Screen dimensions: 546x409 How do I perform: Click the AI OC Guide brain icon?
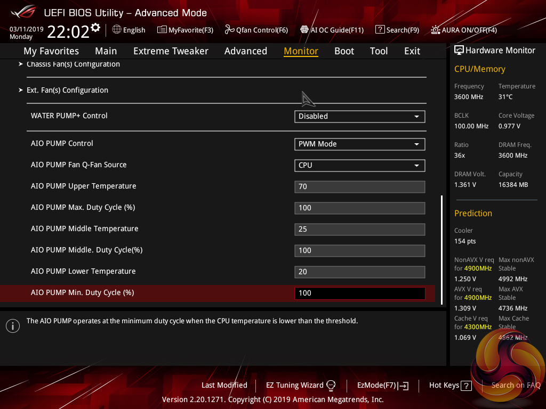click(304, 30)
